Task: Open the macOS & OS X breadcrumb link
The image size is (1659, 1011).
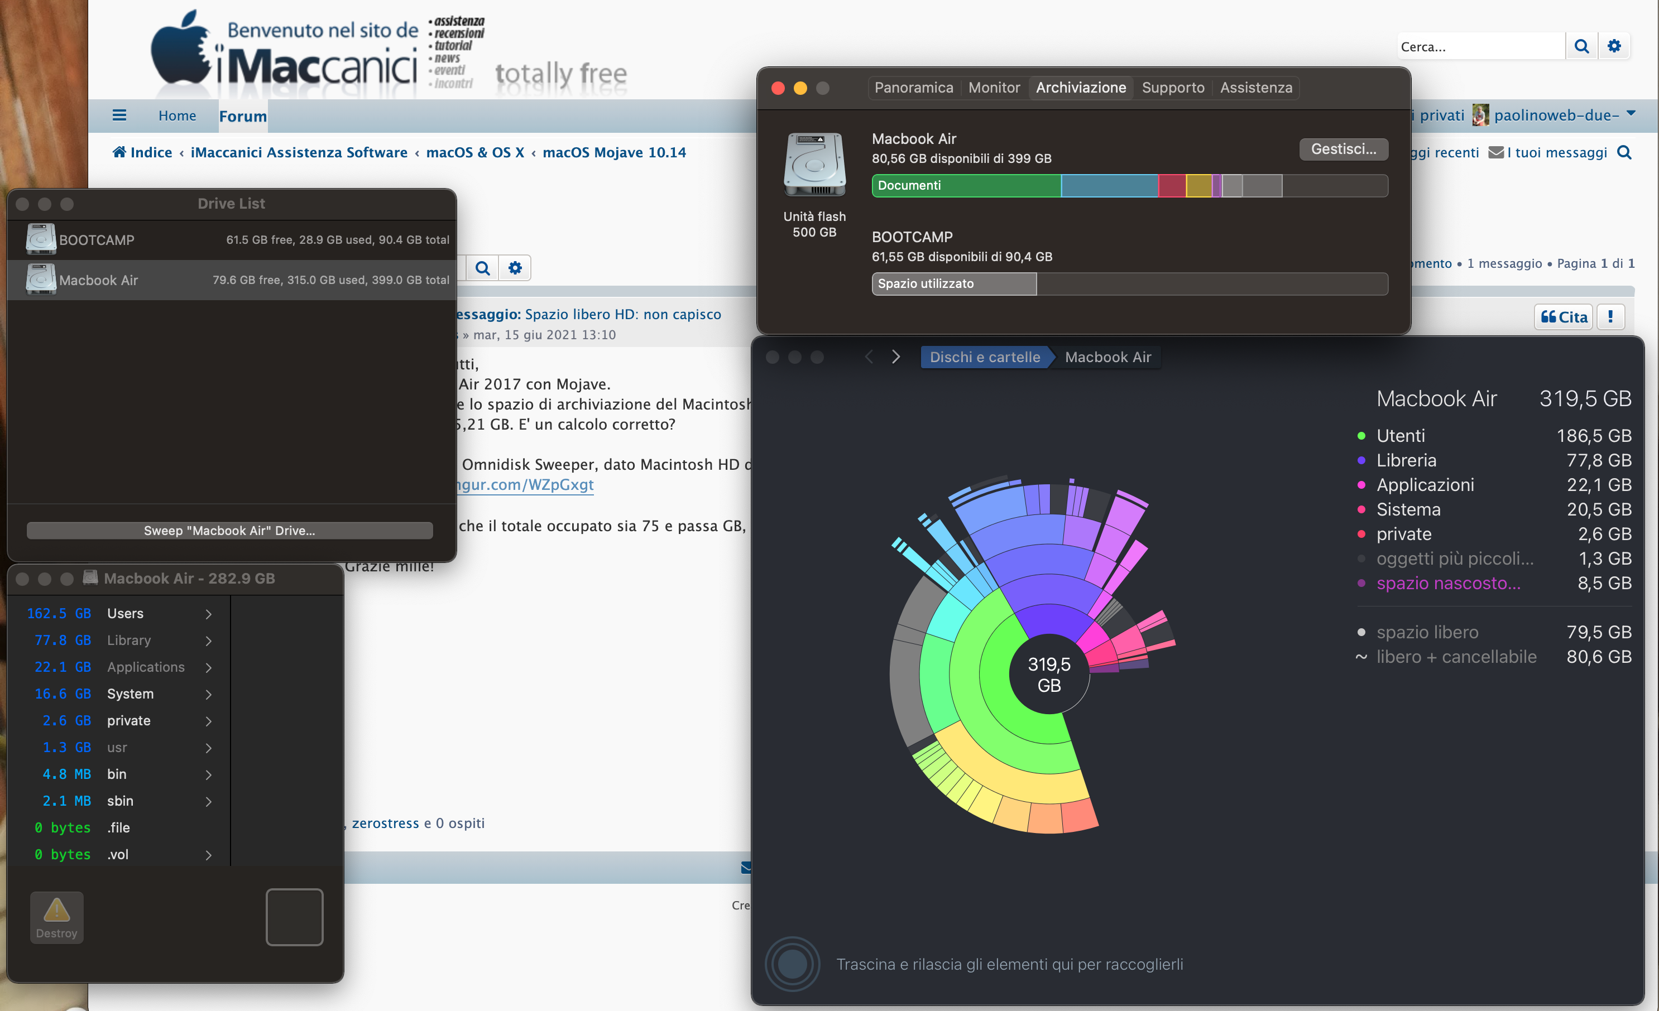Action: coord(474,152)
